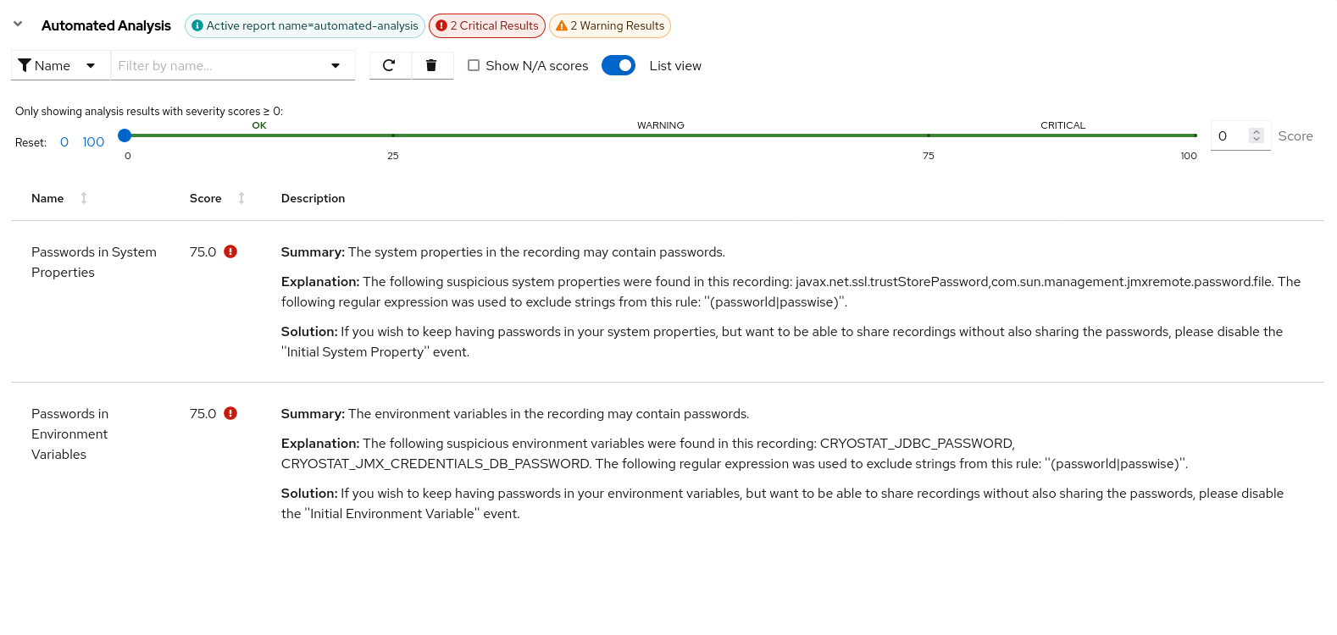Click the funnel filter icon beside Name
Image resolution: width=1337 pixels, height=635 pixels.
[x=25, y=65]
